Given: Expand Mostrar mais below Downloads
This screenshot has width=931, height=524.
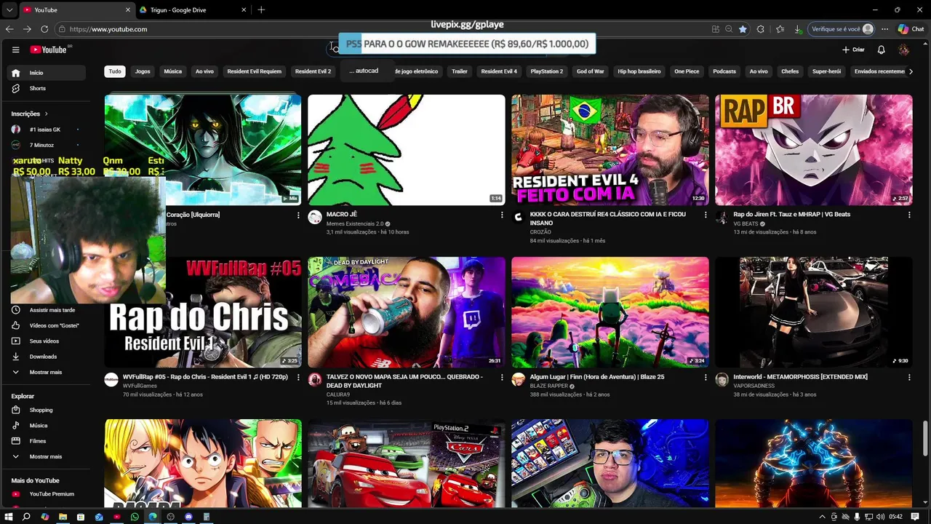Looking at the screenshot, I should pos(47,372).
